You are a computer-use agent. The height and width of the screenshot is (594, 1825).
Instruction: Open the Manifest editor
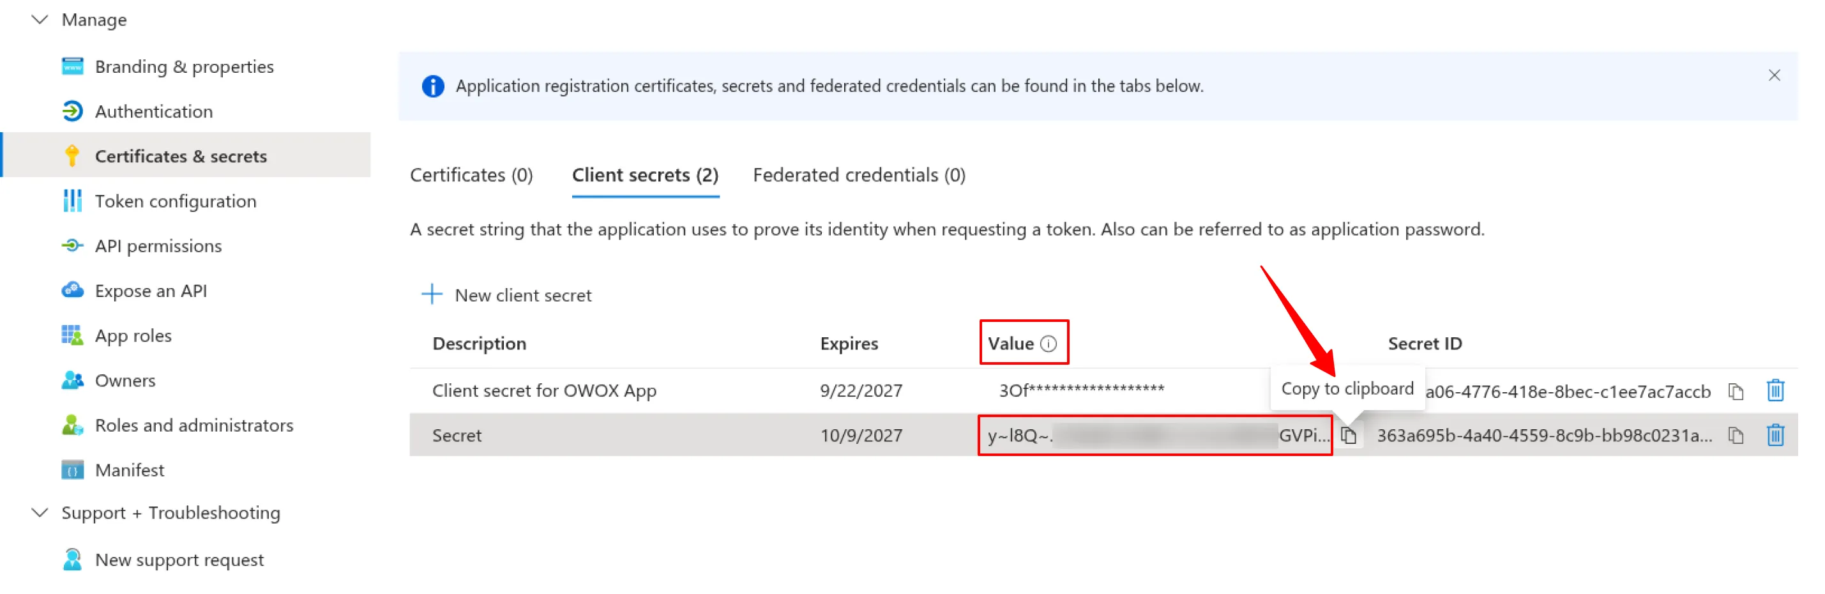click(x=130, y=469)
